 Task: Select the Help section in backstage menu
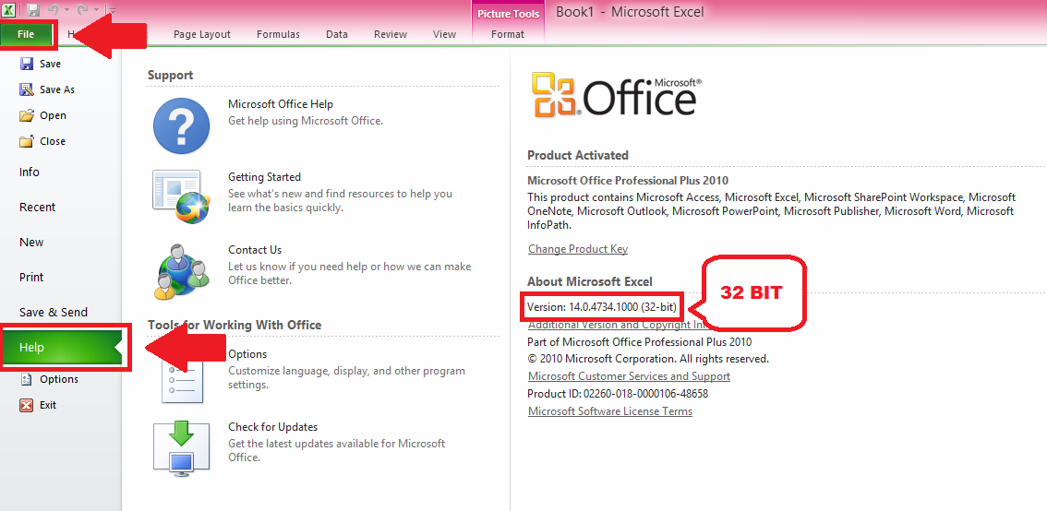point(63,348)
